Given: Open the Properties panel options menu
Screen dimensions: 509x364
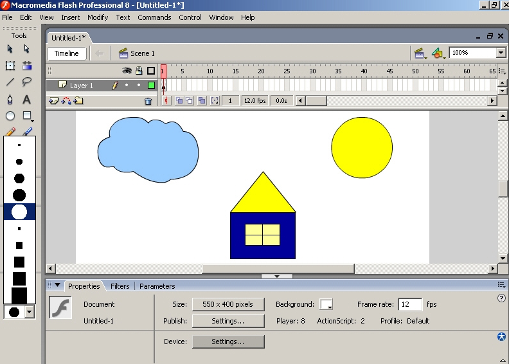Looking at the screenshot, I should [501, 285].
